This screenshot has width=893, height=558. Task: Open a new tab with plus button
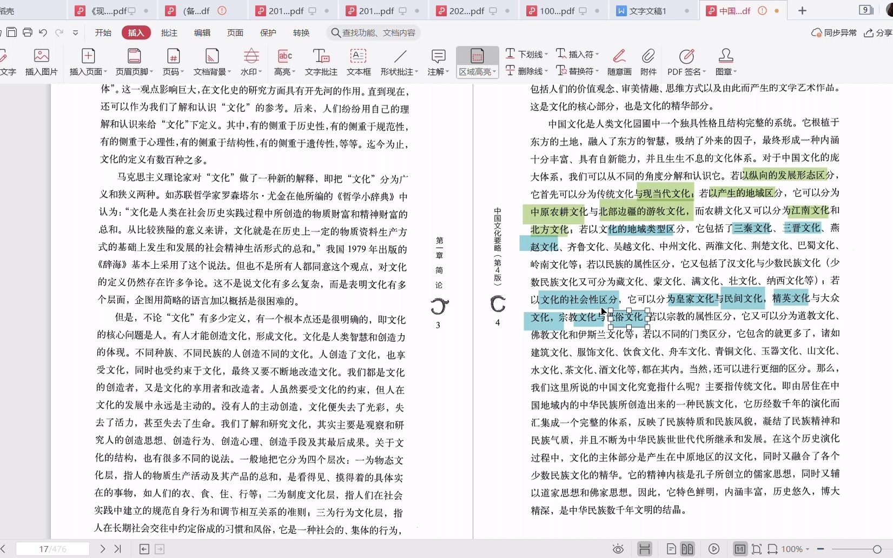click(802, 11)
